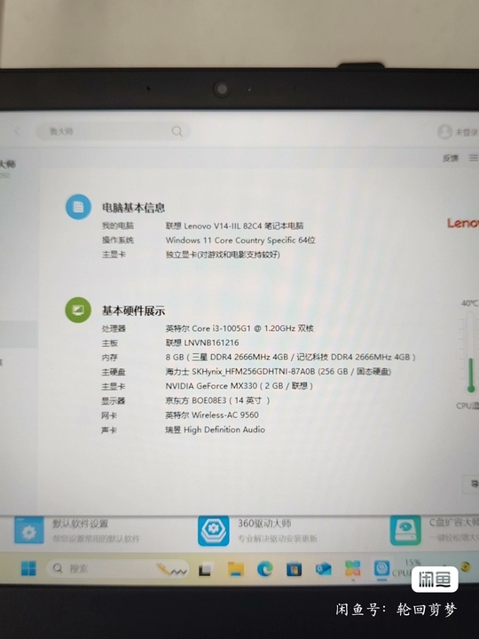479x639 pixels.
Task: Click the taskbar 搜索 search box
Action: click(x=118, y=568)
